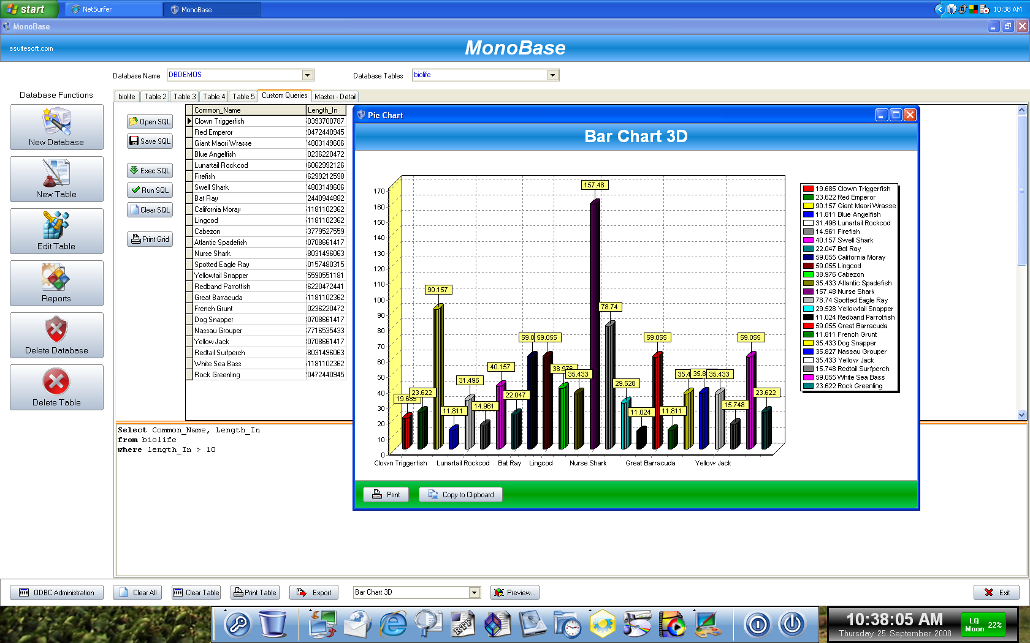Open the Reports function
This screenshot has height=643, width=1030.
tap(56, 283)
